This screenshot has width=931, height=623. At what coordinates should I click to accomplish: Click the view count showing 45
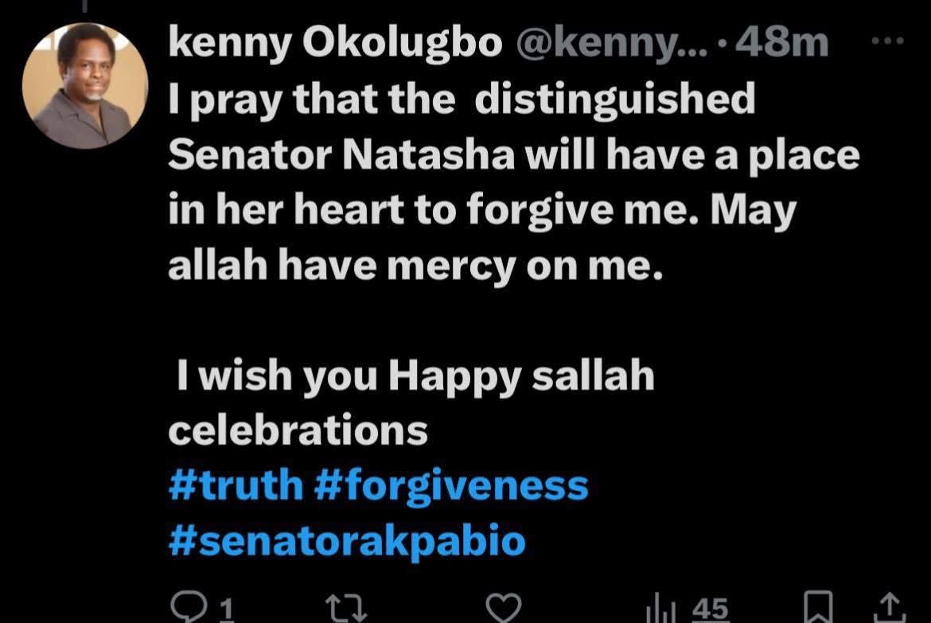point(711,609)
